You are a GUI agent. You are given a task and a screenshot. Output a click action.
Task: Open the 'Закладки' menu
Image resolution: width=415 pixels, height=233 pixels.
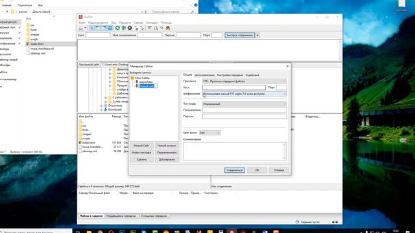(152, 23)
